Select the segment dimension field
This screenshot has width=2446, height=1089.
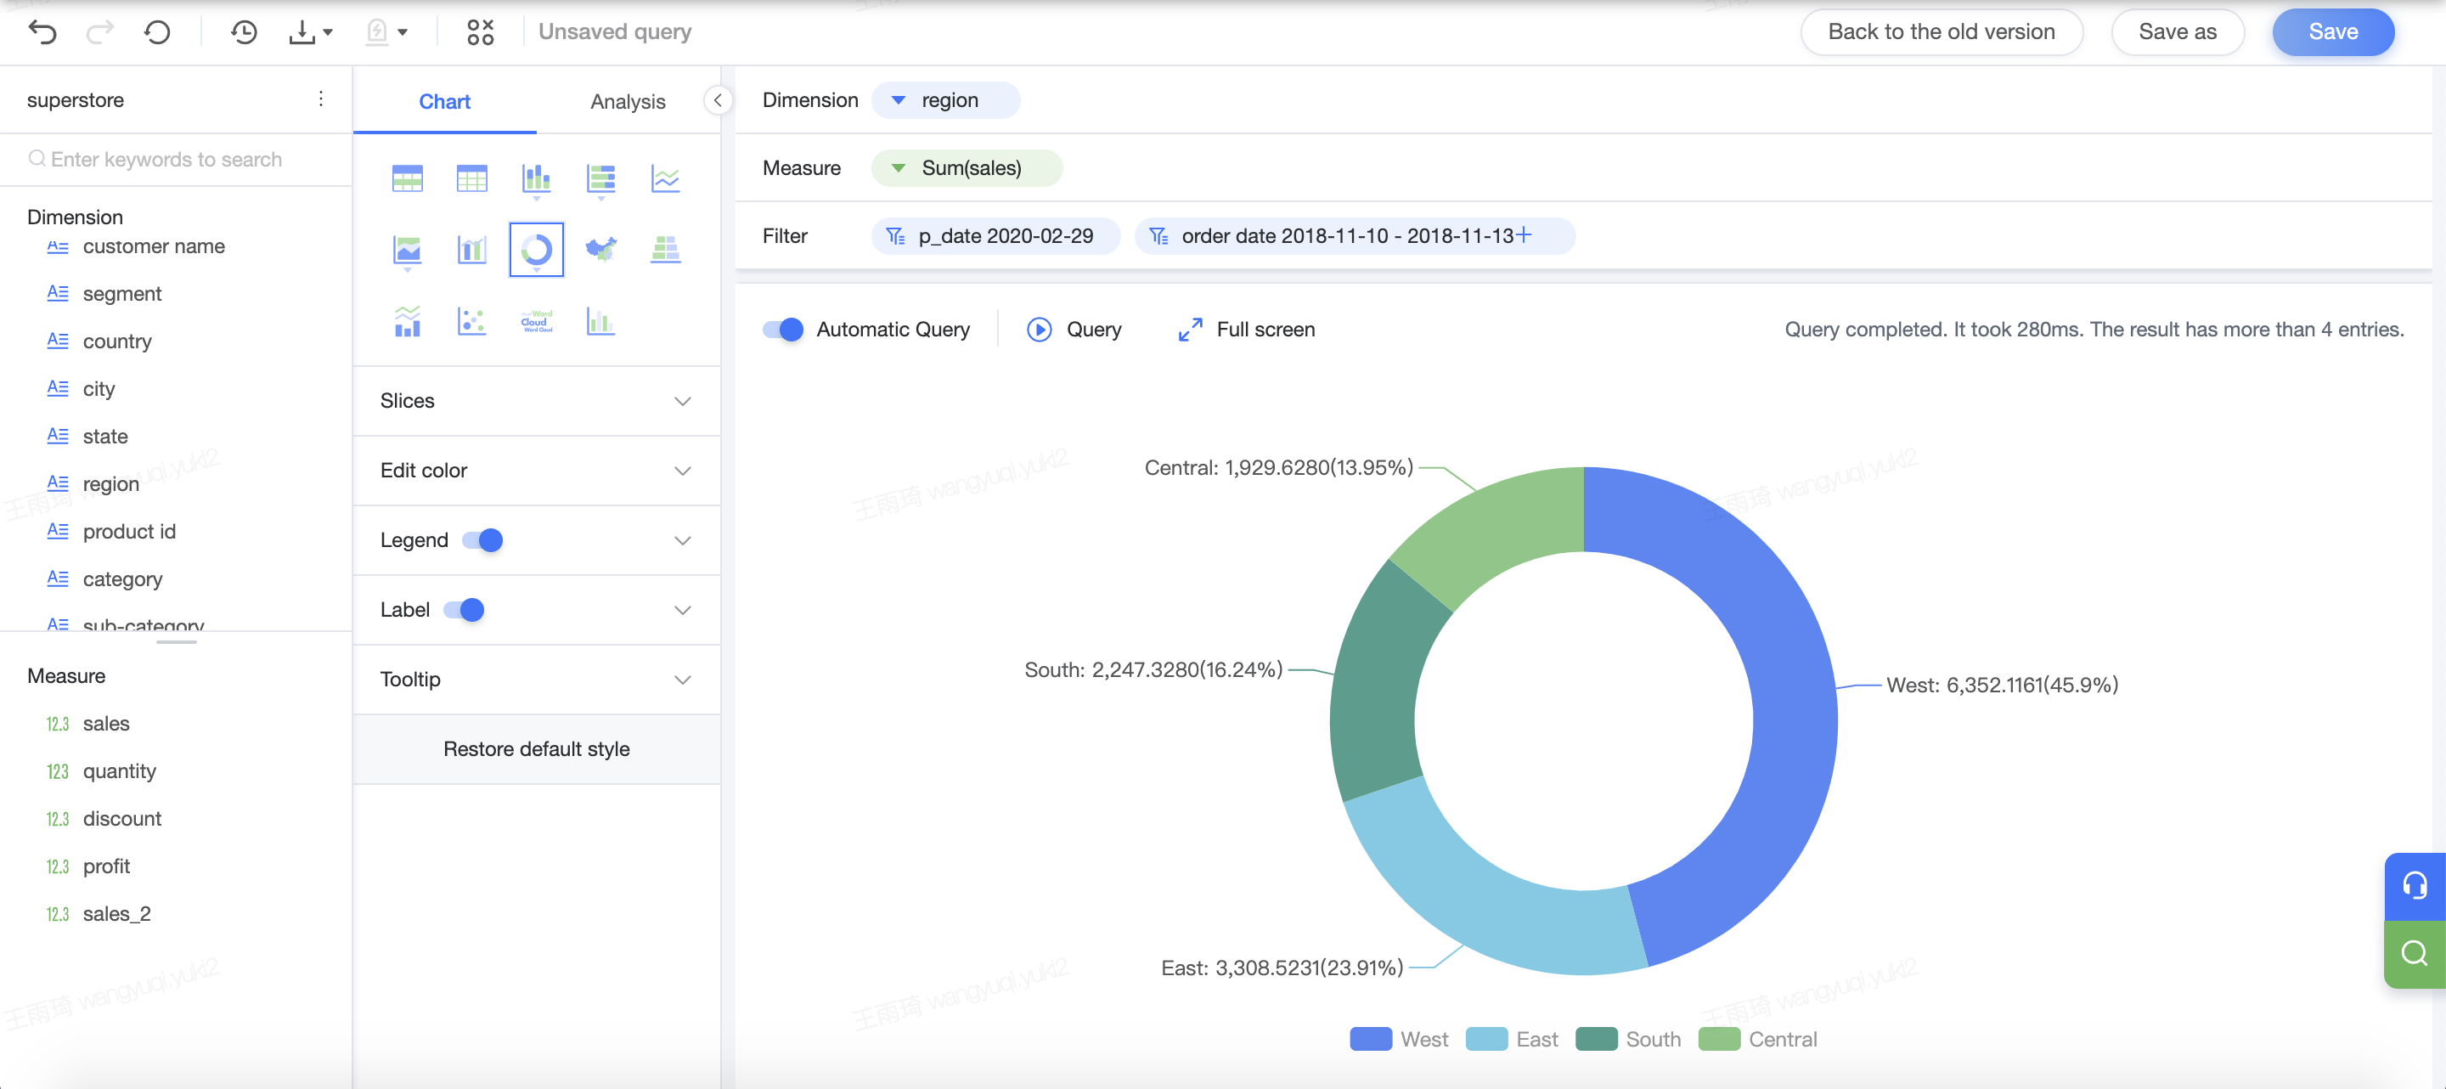click(x=121, y=293)
